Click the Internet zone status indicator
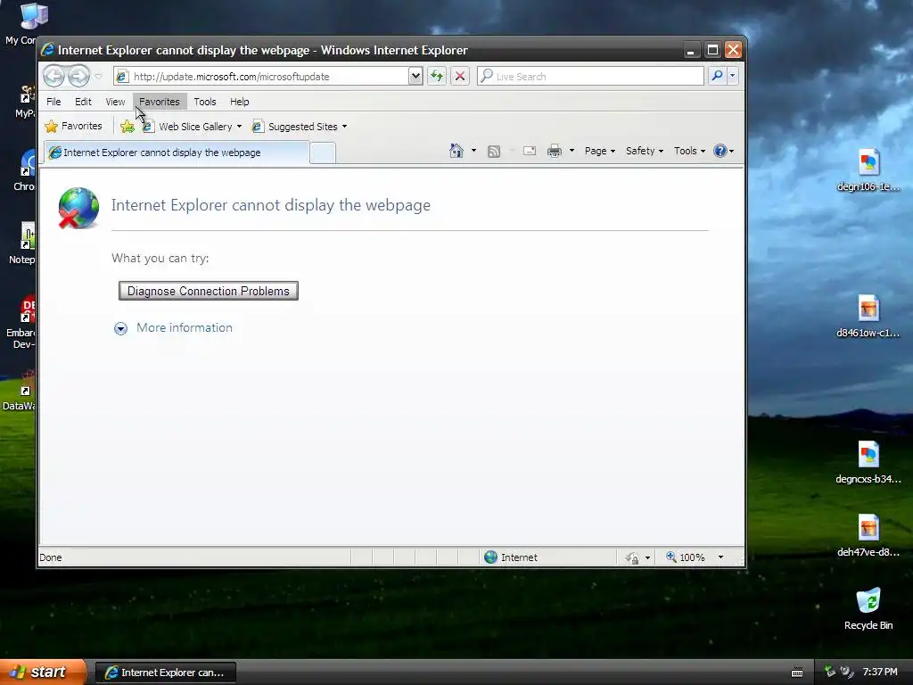The image size is (913, 685). click(511, 557)
